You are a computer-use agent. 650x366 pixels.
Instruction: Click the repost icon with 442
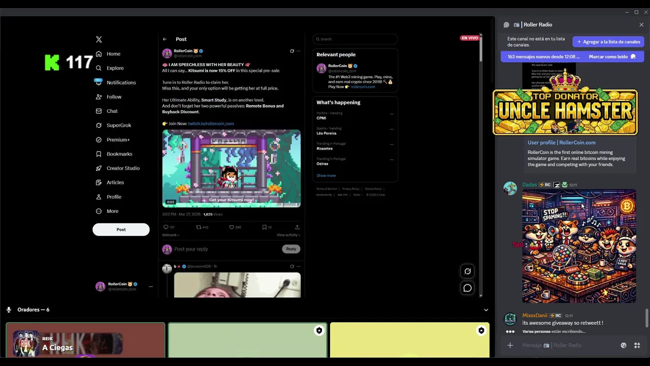pyautogui.click(x=199, y=227)
